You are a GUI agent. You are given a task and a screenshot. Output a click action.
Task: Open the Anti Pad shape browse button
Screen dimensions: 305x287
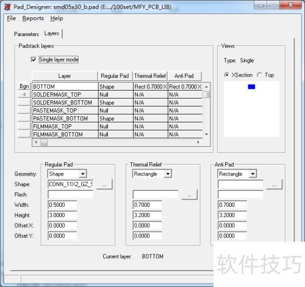pyautogui.click(x=274, y=184)
